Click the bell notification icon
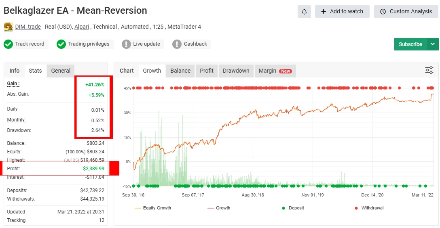Viewport: 440px width, 228px height. point(304,12)
